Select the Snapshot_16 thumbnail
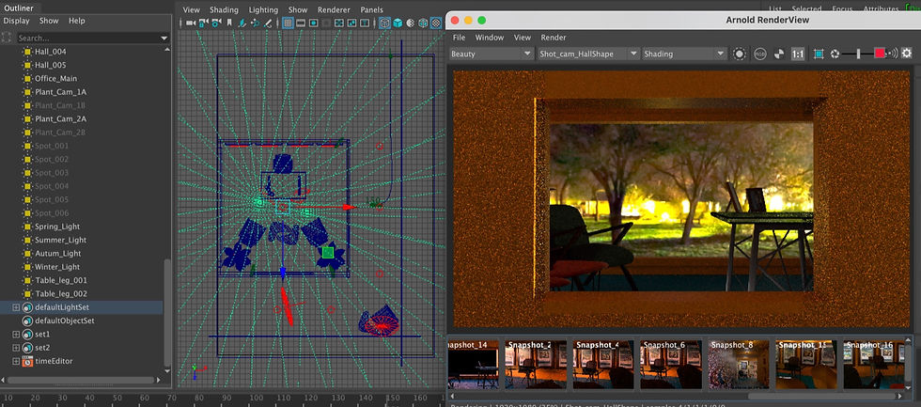 click(874, 364)
